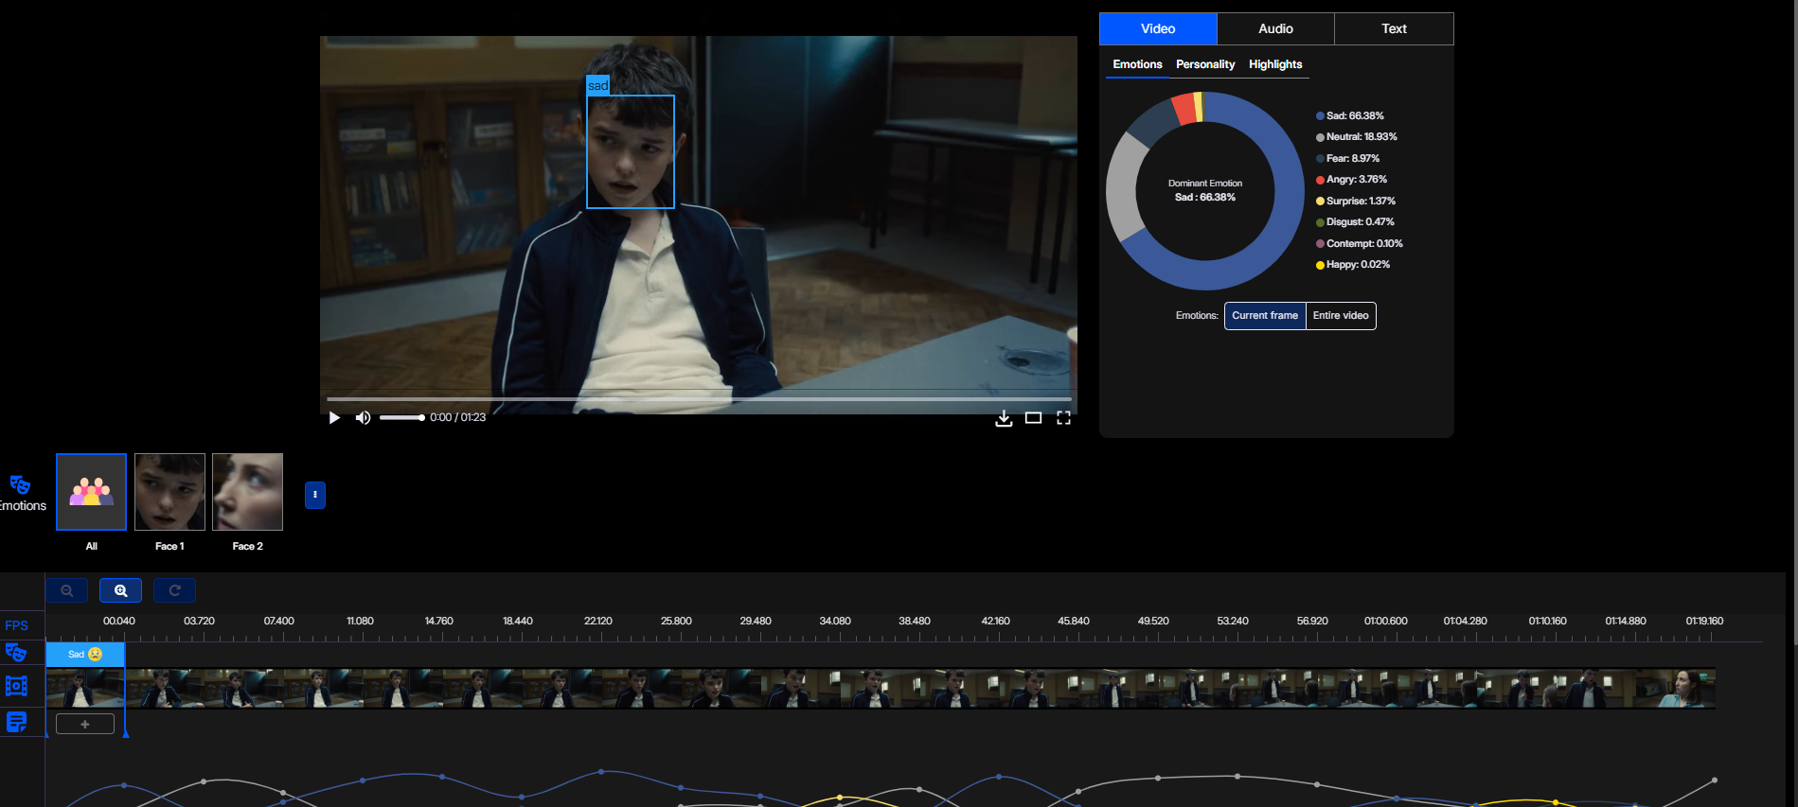Zoom out the timeline
This screenshot has height=807, width=1798.
67,590
